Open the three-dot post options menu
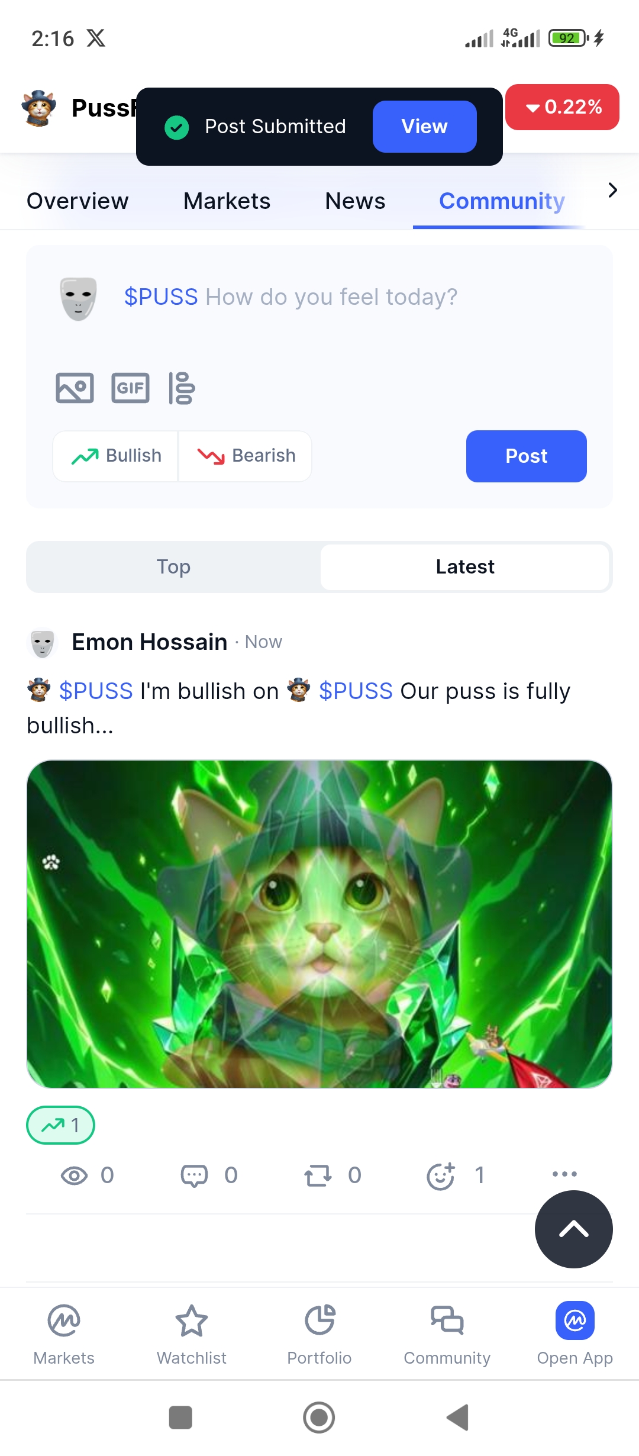Image resolution: width=639 pixels, height=1456 pixels. [564, 1174]
